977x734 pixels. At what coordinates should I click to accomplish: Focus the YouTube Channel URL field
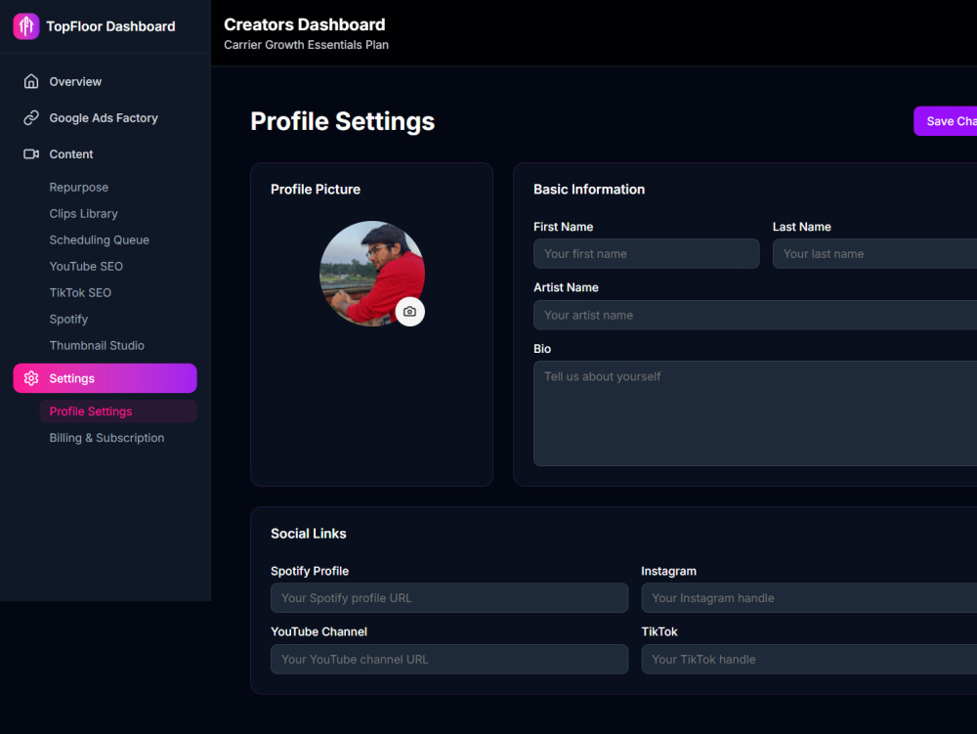pos(449,659)
